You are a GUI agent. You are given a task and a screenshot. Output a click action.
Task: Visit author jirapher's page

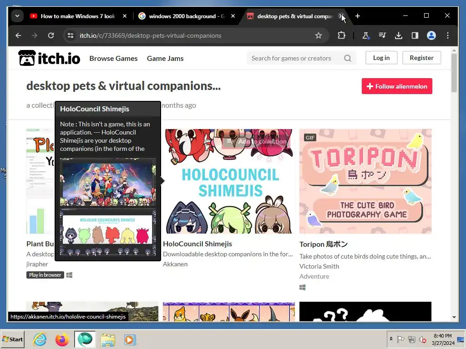pyautogui.click(x=37, y=264)
